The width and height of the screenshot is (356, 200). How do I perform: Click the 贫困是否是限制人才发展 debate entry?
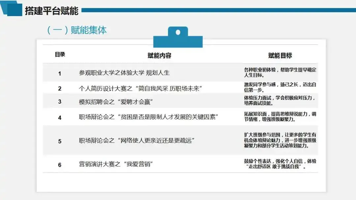click(148, 117)
